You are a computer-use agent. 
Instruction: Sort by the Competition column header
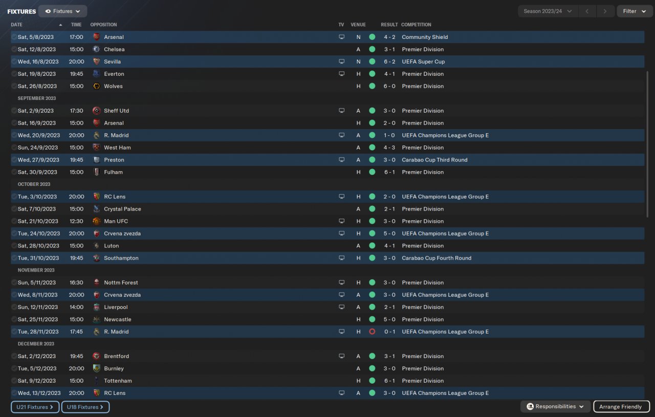[x=416, y=25]
